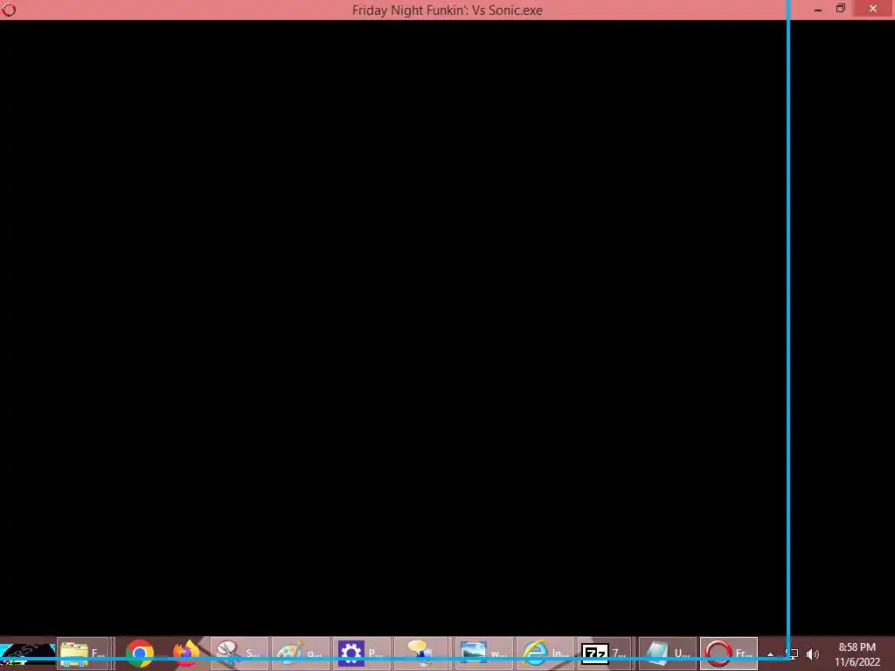Launch Google Chrome from the taskbar
The height and width of the screenshot is (671, 895).
point(140,654)
